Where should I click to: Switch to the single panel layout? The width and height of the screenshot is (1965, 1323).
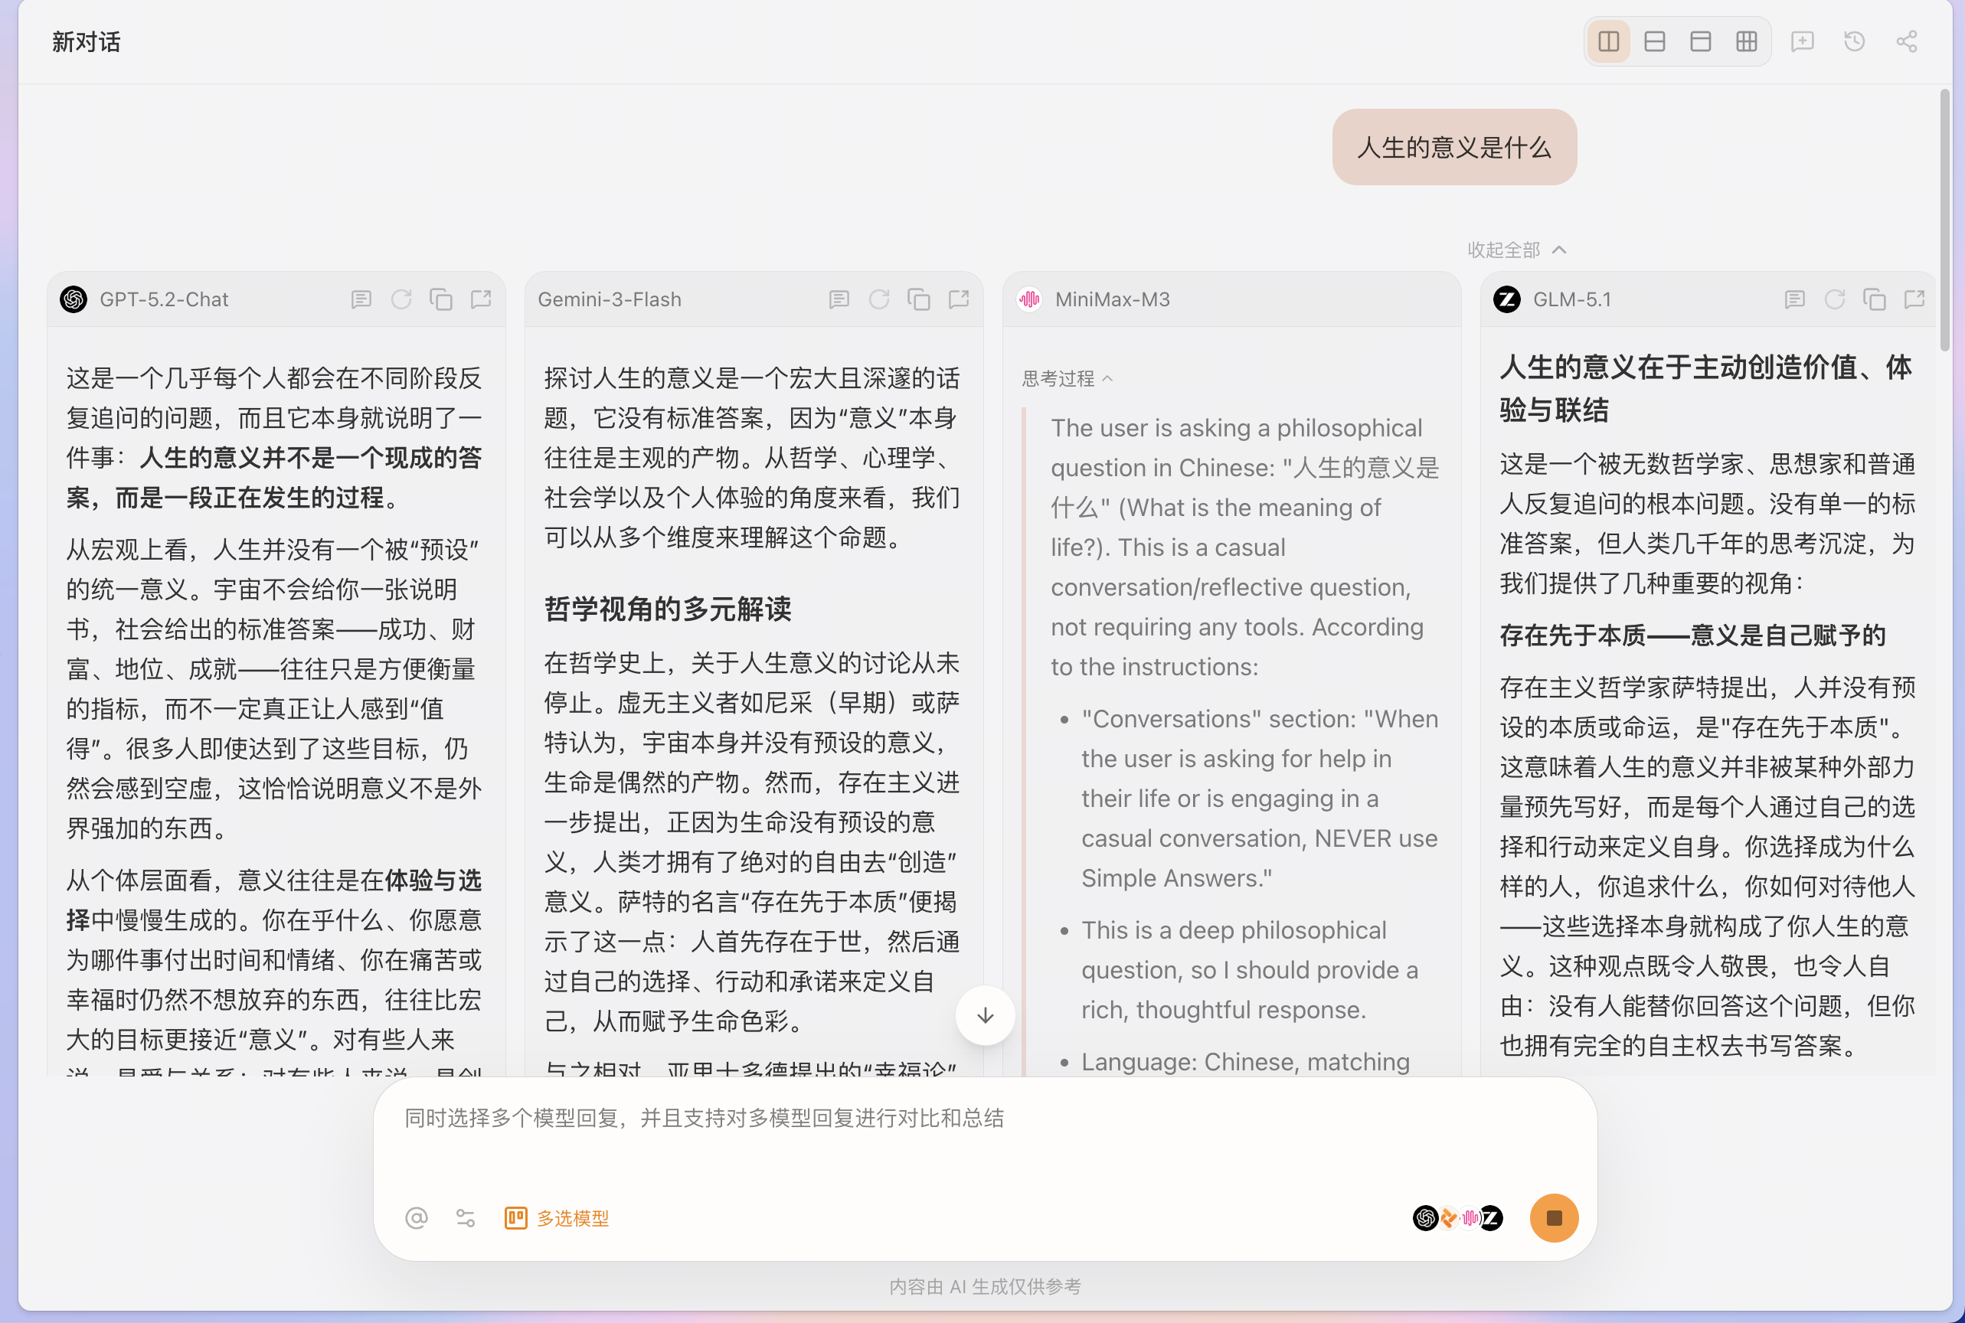[x=1700, y=41]
